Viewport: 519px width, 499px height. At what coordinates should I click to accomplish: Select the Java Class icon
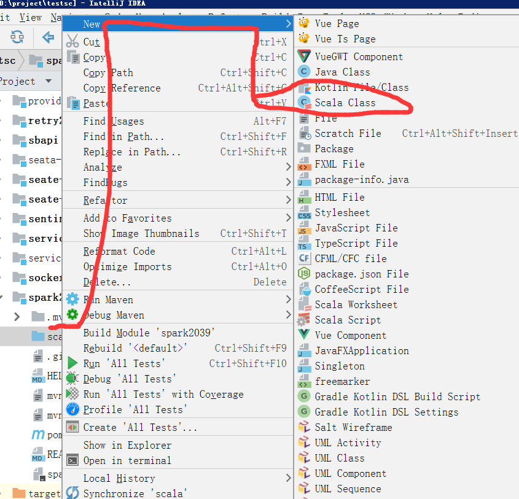pos(304,71)
